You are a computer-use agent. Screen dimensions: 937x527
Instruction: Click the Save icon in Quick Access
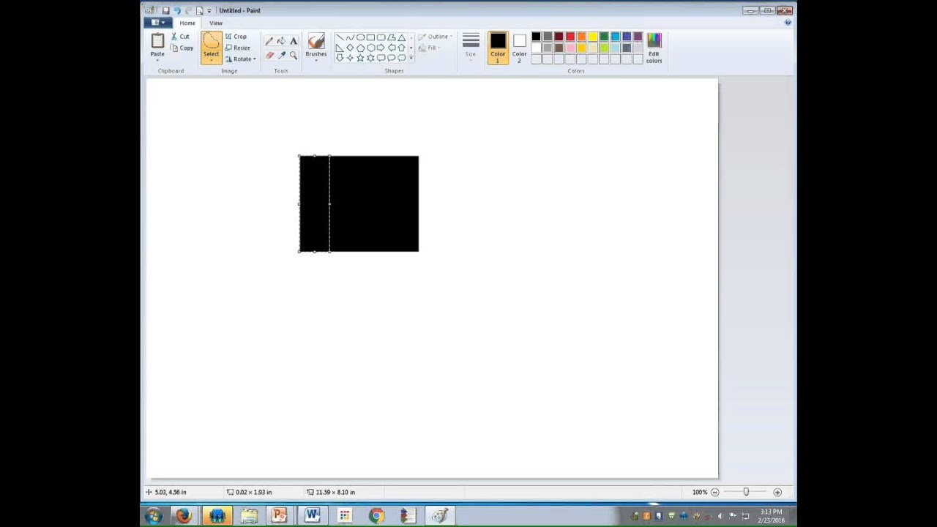point(165,10)
